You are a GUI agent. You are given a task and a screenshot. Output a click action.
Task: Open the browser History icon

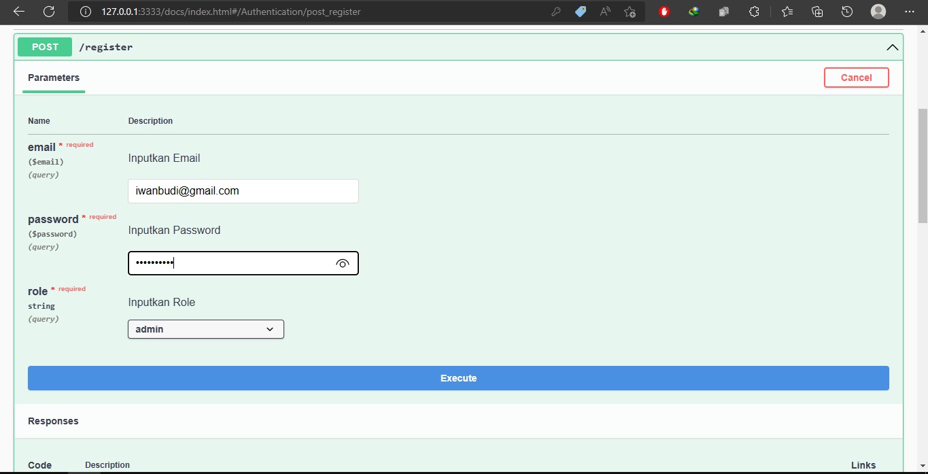[x=847, y=12]
